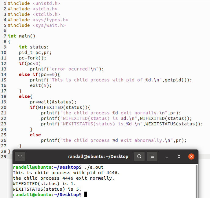210x198 pixels.
Task: Click the #include <sys/wait.h> line
Action: [x=36, y=25]
